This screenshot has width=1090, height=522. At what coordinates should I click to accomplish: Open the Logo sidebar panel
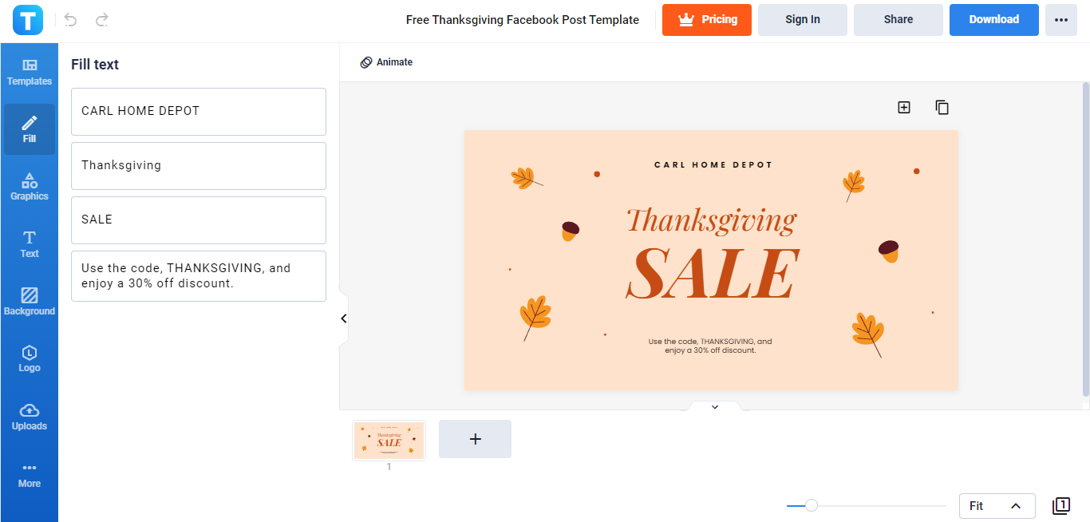pos(30,358)
